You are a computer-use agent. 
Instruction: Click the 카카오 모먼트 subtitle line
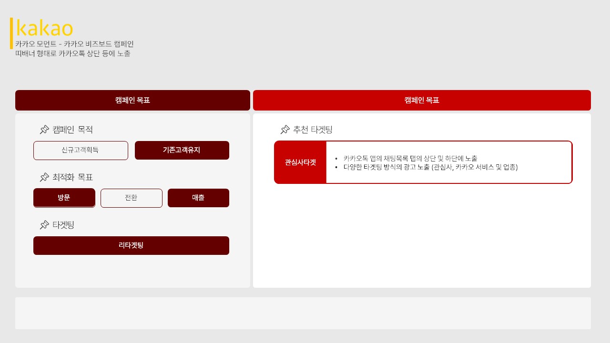point(74,44)
